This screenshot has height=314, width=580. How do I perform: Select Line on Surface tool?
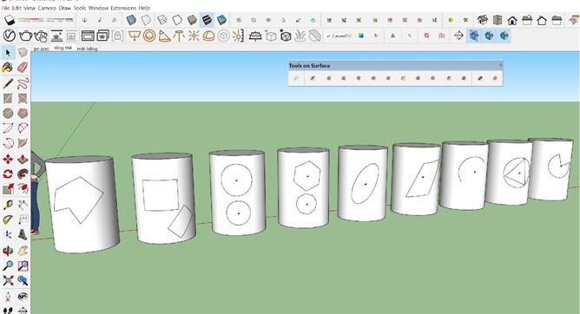313,78
